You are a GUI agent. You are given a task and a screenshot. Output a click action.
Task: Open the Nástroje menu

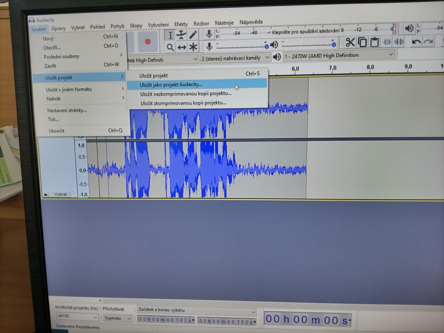(x=224, y=23)
